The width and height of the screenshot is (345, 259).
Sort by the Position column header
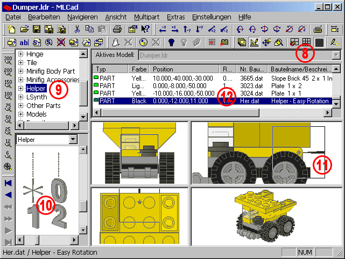pos(185,69)
